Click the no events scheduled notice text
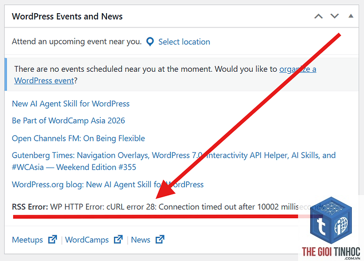This screenshot has height=261, width=364. pyautogui.click(x=165, y=75)
